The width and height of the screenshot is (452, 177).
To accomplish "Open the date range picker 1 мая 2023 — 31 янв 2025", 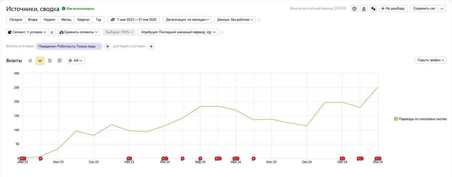I will 134,20.
